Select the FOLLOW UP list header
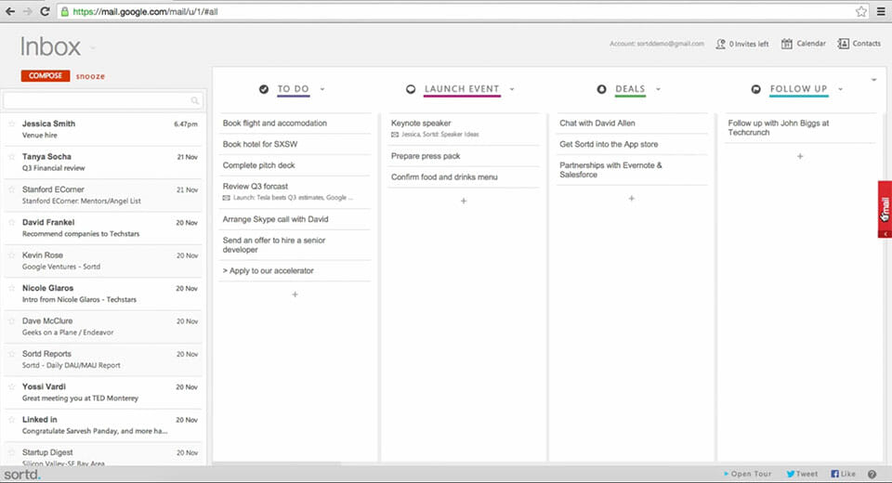Viewport: 892px width, 483px height. [x=798, y=89]
